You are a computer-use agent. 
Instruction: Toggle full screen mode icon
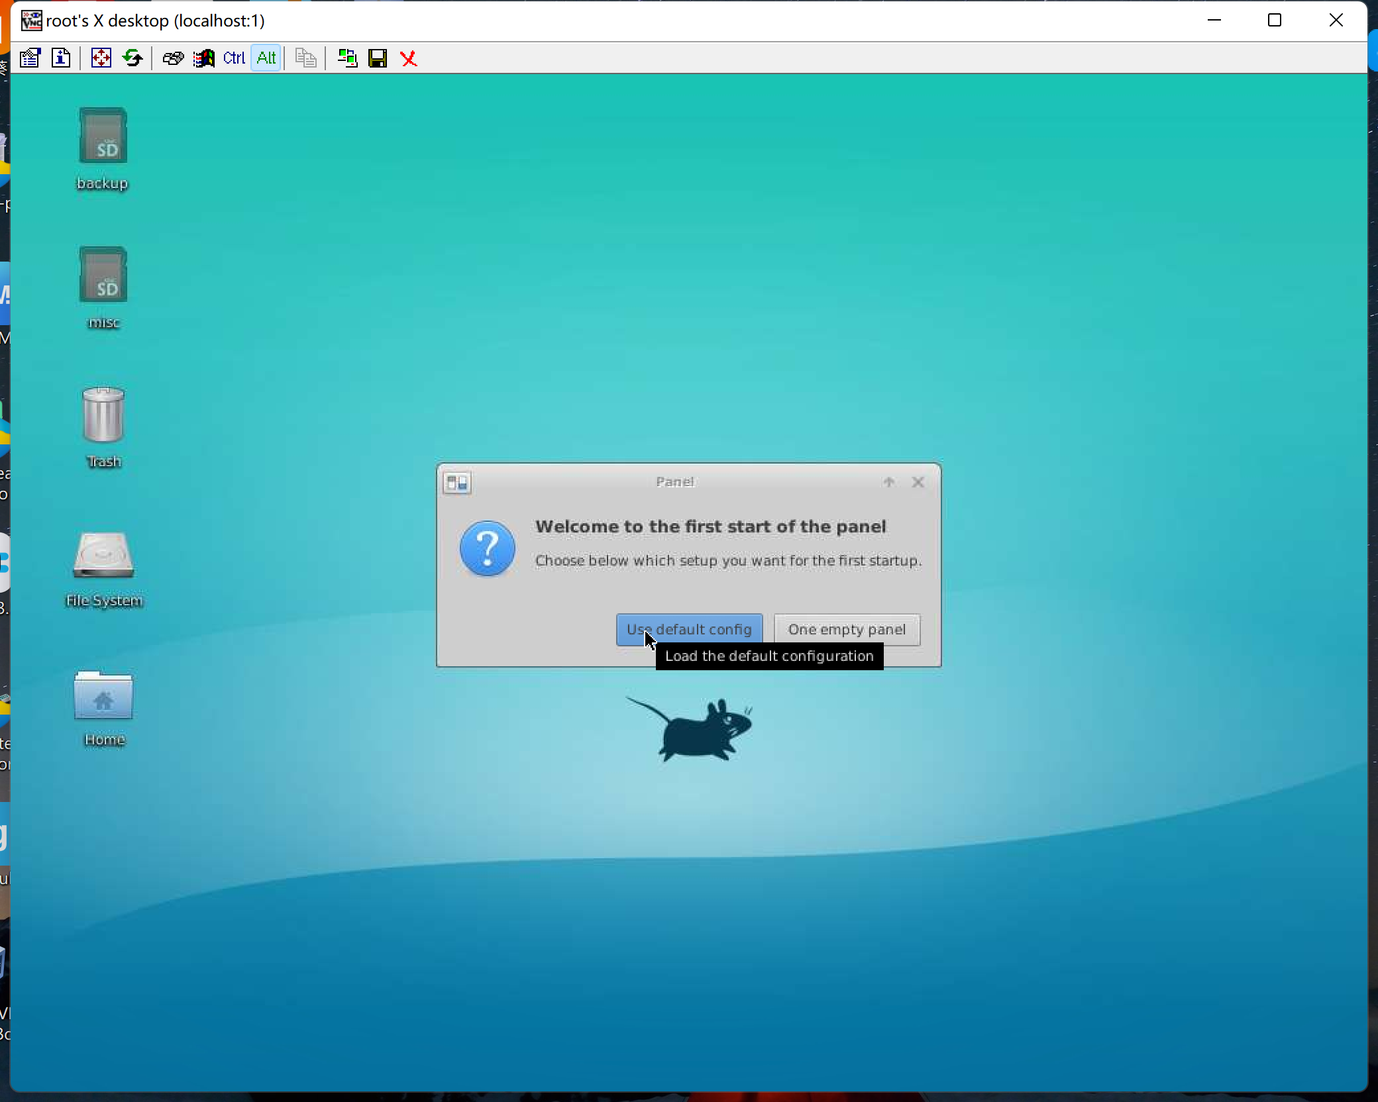point(101,58)
